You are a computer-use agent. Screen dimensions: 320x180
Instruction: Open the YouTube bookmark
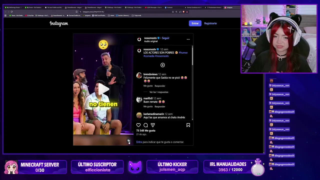(30, 15)
